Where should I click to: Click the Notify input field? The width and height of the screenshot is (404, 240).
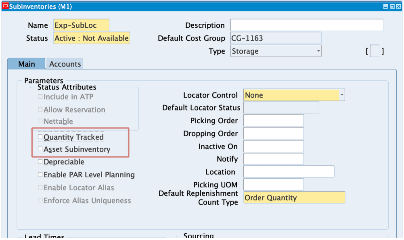pos(273,159)
